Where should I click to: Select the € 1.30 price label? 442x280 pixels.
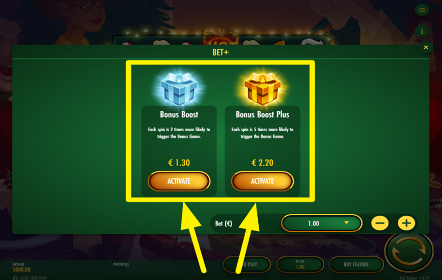179,163
